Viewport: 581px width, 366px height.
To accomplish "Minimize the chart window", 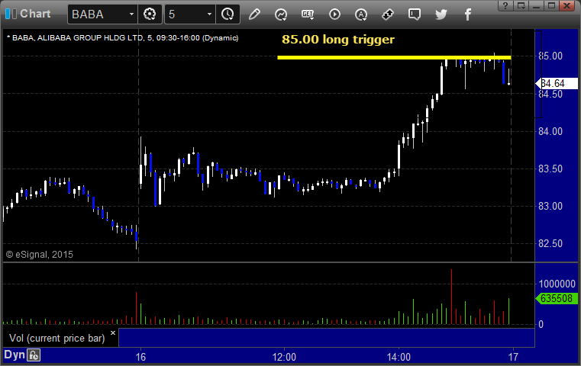I will click(x=536, y=5).
